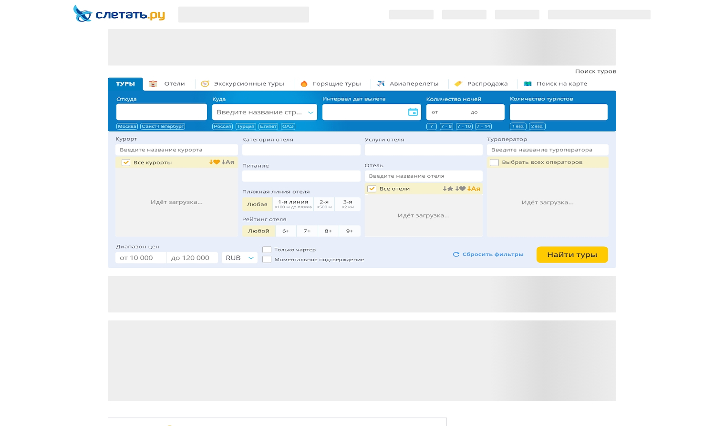Click the compass icon beside Экскурсионные туры
Viewport: 724px width, 426px height.
(x=205, y=84)
